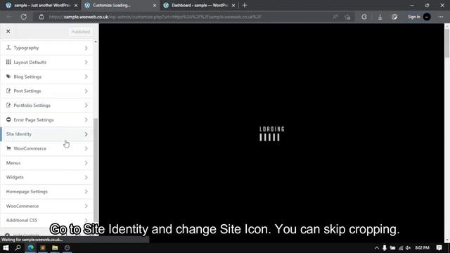The width and height of the screenshot is (450, 253).
Task: Expand Homepage Settings via its chevron
Action: [86, 192]
